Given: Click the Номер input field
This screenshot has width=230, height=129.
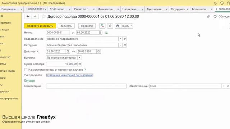Looking at the screenshot, I should (58, 33).
